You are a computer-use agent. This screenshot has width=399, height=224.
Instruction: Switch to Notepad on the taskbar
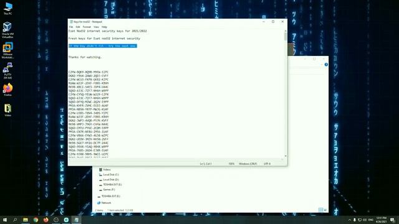(x=76, y=220)
